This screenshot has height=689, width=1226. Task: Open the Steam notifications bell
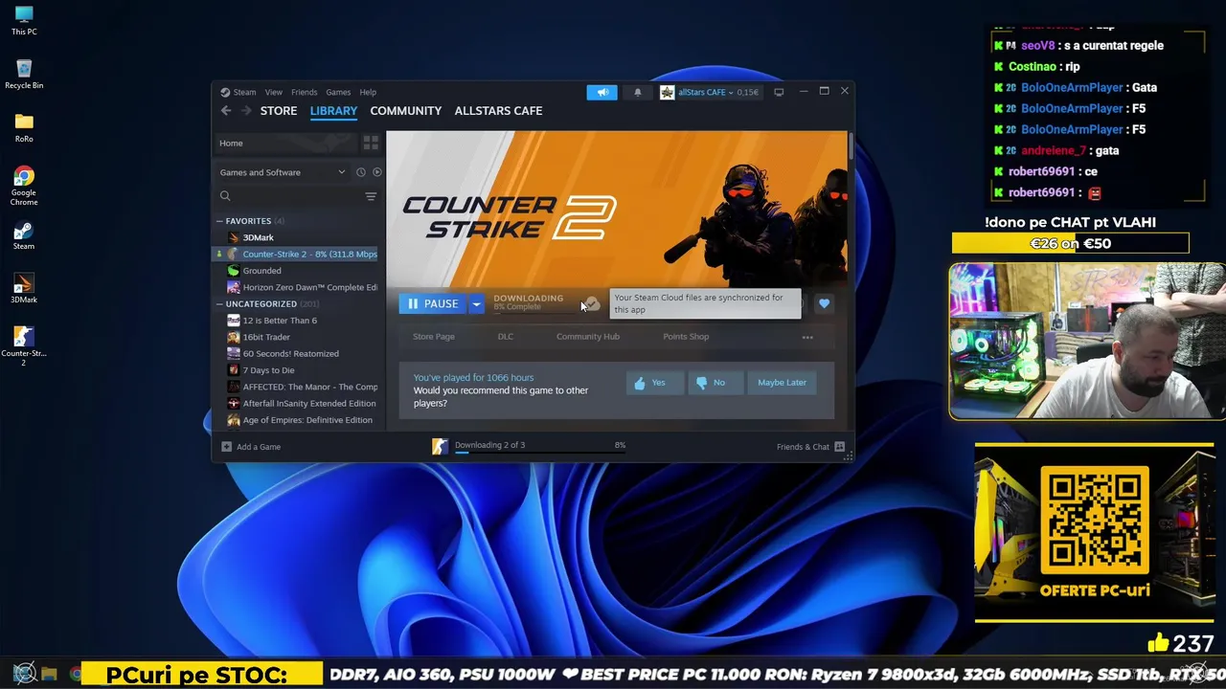[x=638, y=92]
